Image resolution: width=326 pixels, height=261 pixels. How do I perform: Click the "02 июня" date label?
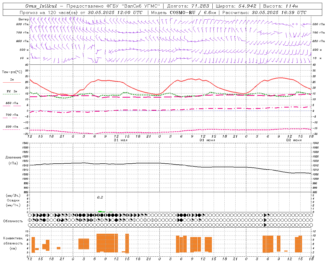(x=294, y=140)
